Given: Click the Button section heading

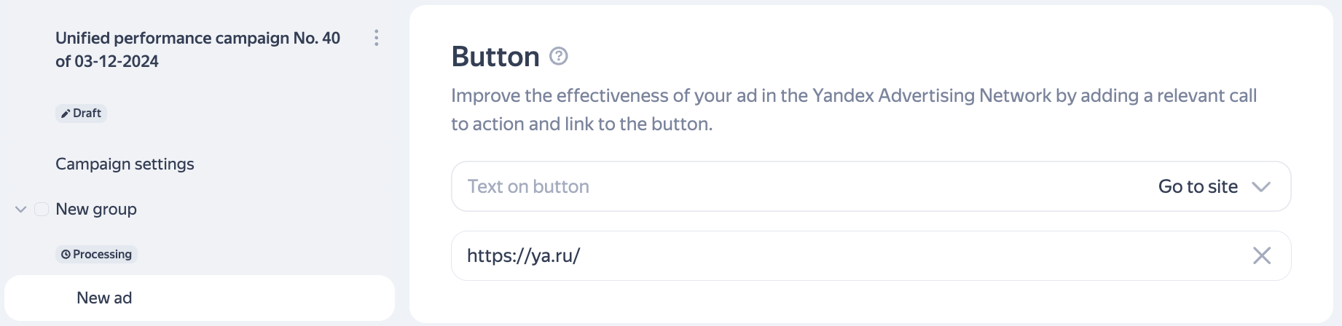Looking at the screenshot, I should coord(495,57).
